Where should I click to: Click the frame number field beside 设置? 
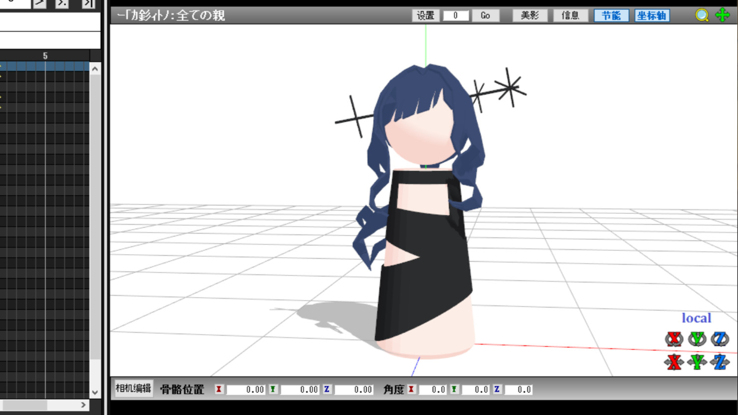click(456, 16)
